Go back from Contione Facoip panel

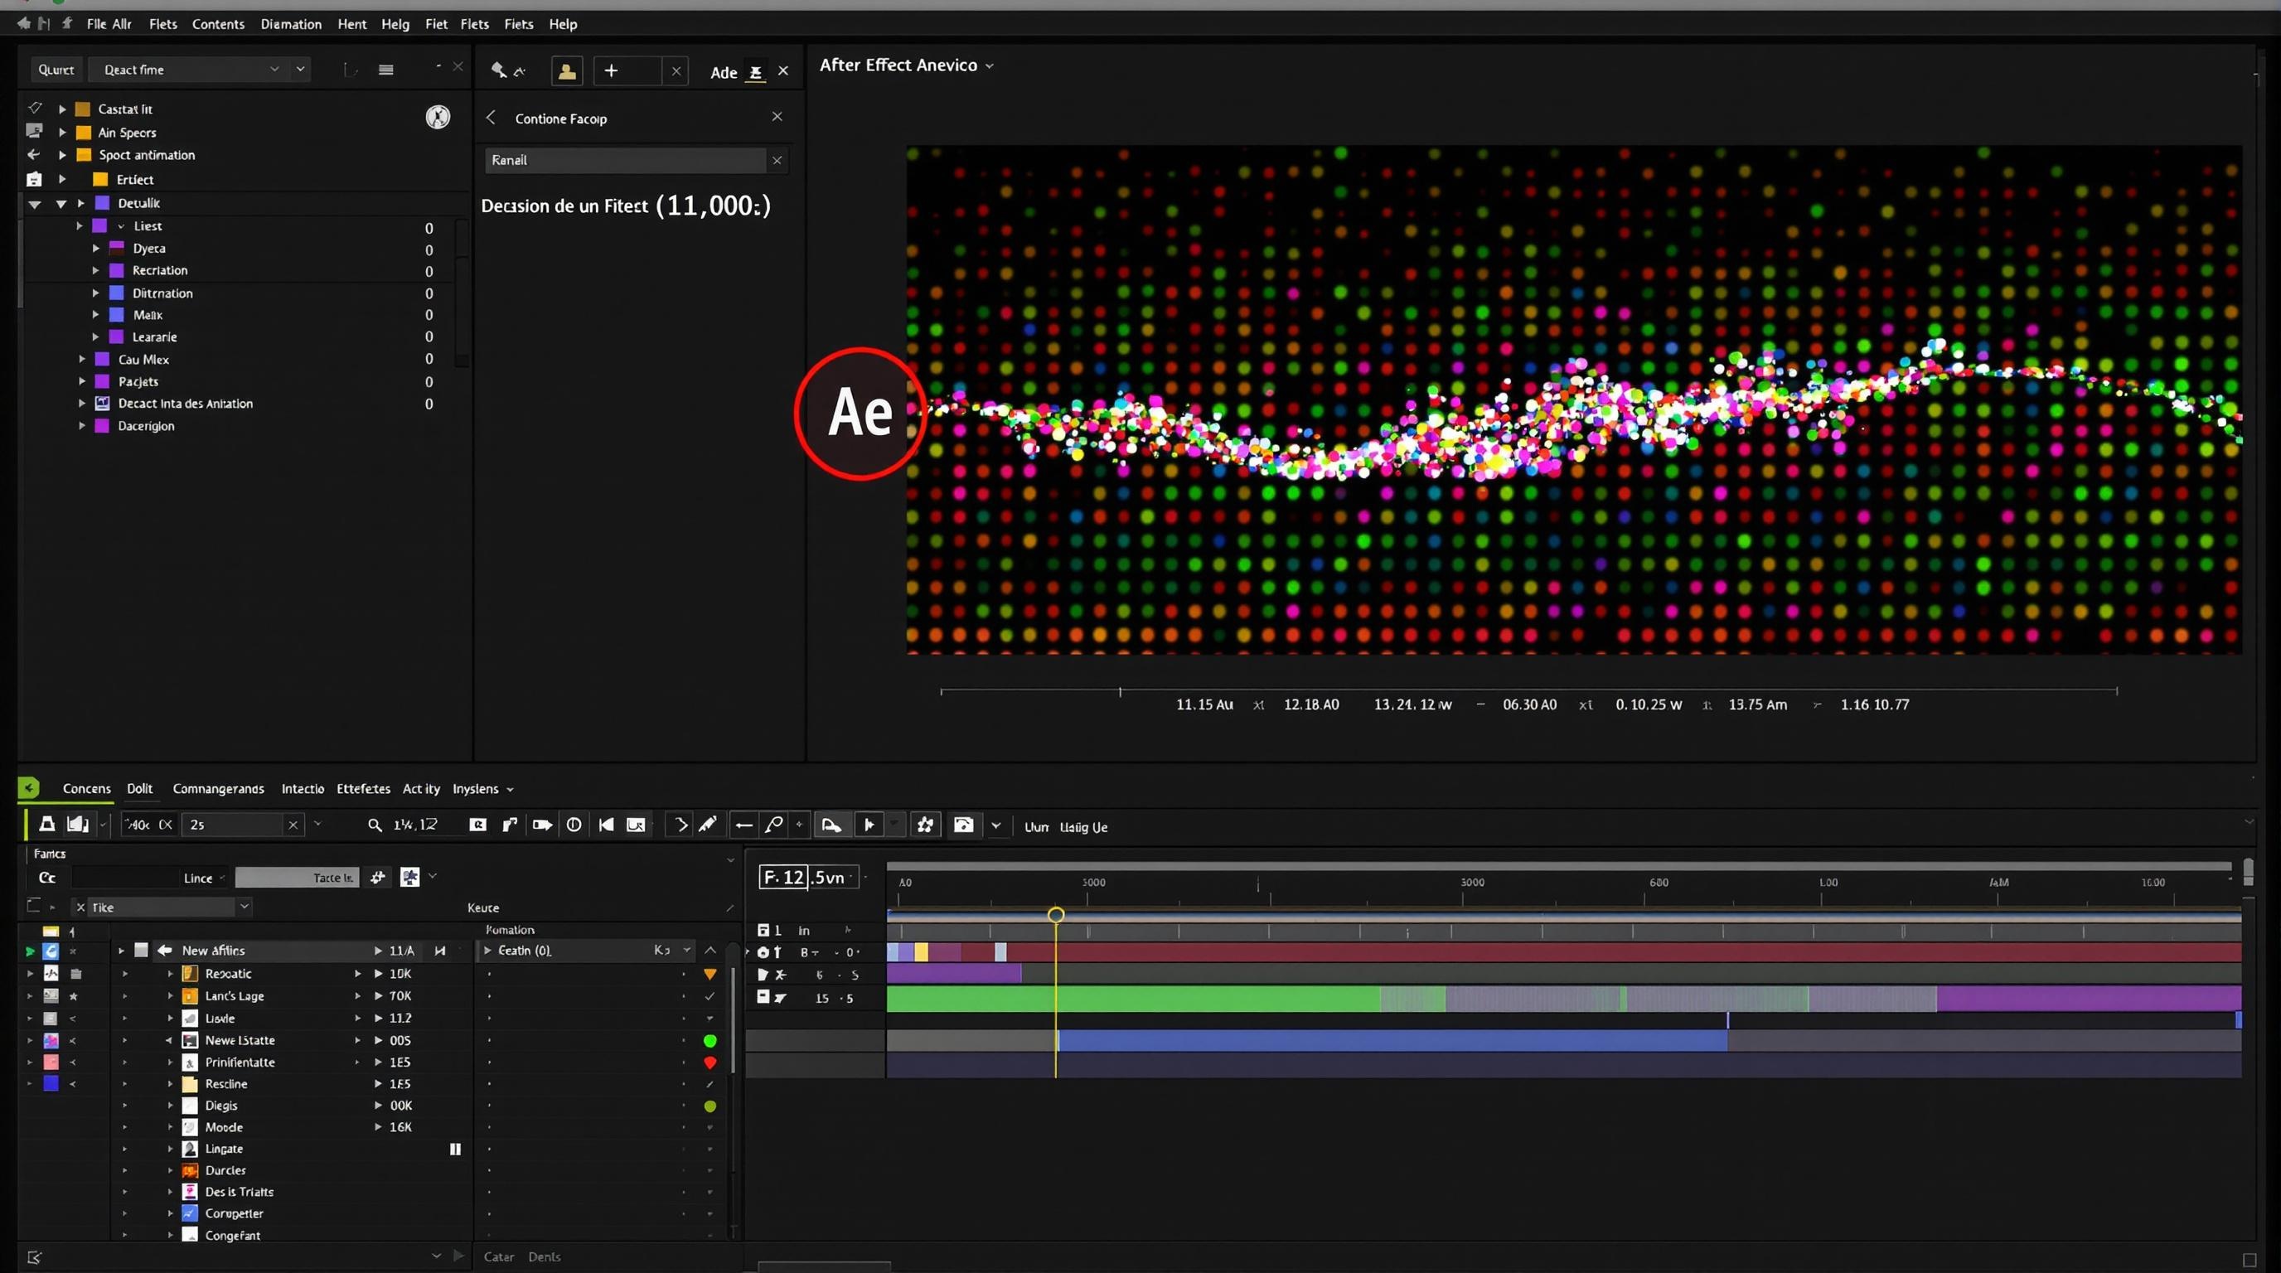pos(491,117)
